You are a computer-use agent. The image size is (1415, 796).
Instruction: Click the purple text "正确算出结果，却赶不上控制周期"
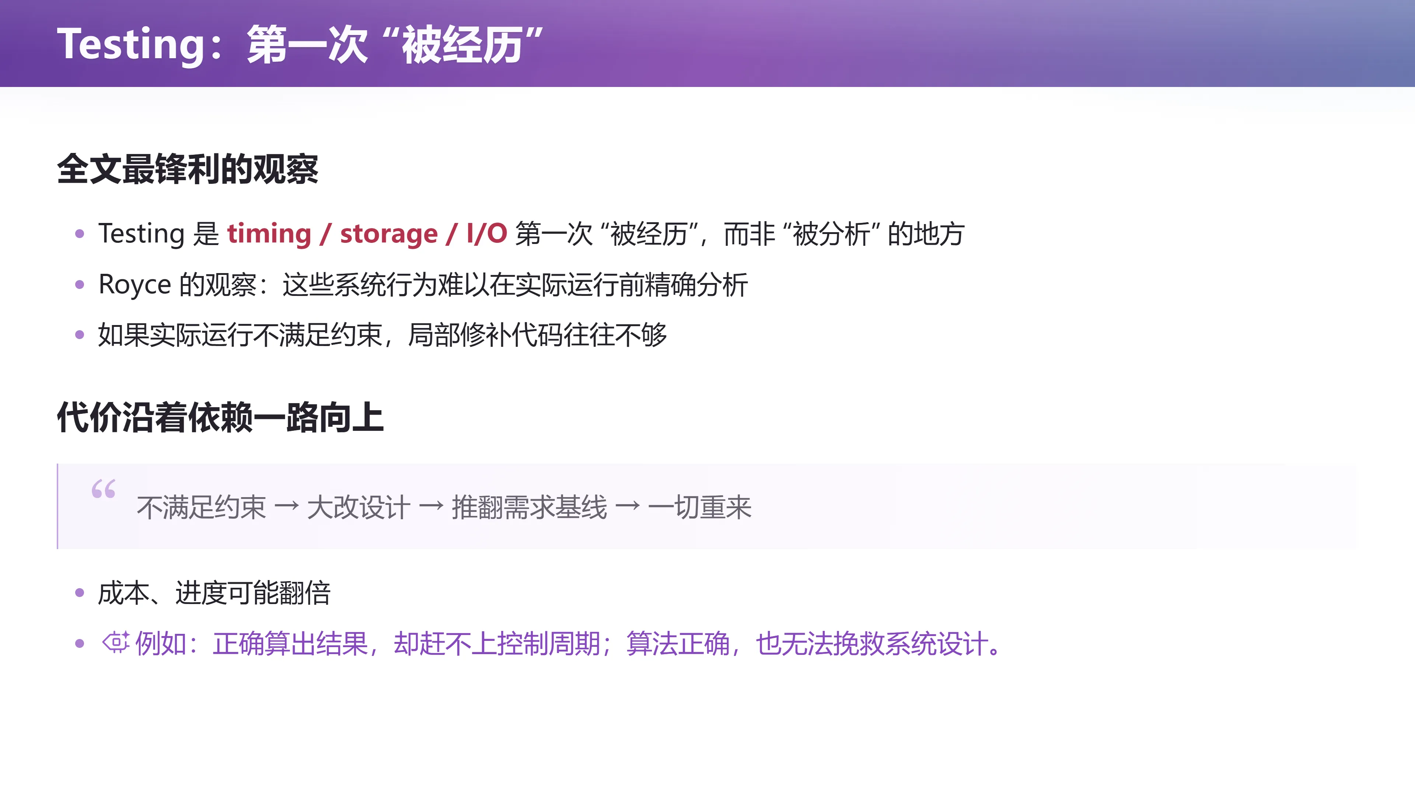point(406,644)
